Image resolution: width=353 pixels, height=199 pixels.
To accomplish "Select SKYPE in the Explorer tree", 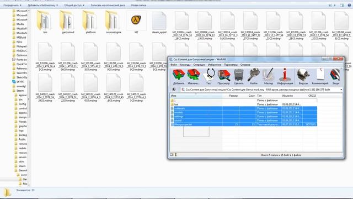I will 20,82.
